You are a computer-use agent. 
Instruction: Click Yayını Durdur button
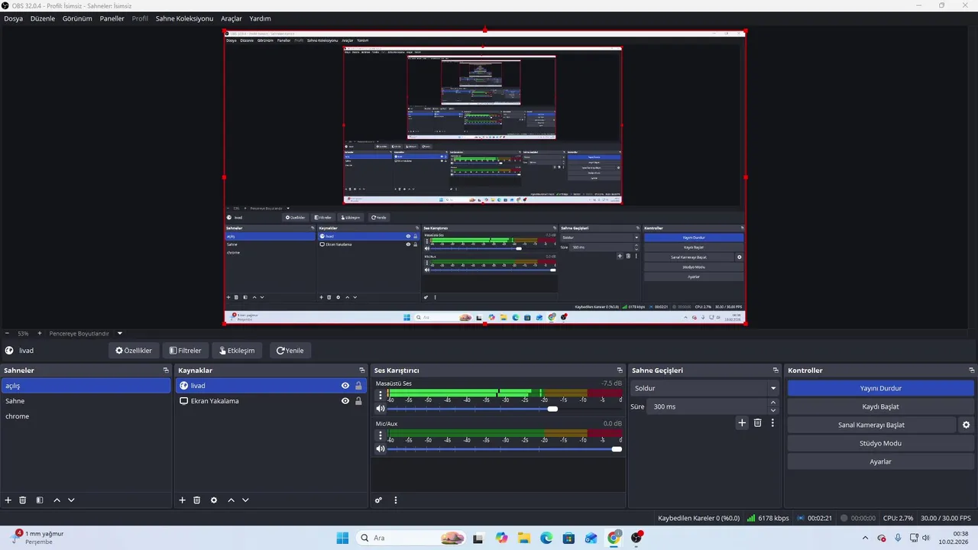(x=880, y=388)
